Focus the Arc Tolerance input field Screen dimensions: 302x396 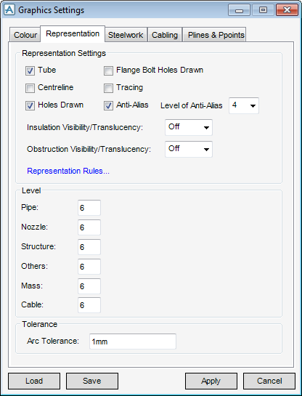pos(133,342)
